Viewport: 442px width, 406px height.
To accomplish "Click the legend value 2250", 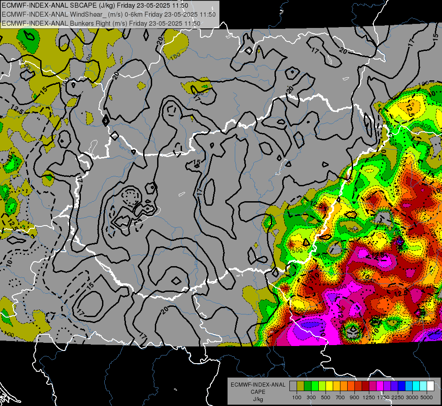I will point(398,398).
